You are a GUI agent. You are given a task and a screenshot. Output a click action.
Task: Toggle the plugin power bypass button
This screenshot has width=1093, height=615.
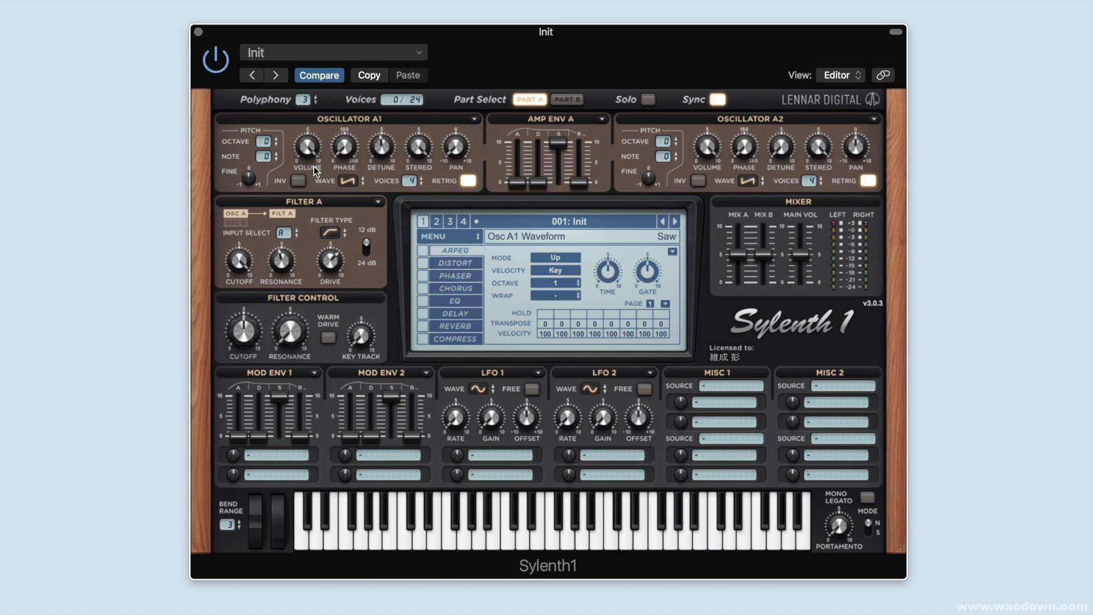point(216,60)
